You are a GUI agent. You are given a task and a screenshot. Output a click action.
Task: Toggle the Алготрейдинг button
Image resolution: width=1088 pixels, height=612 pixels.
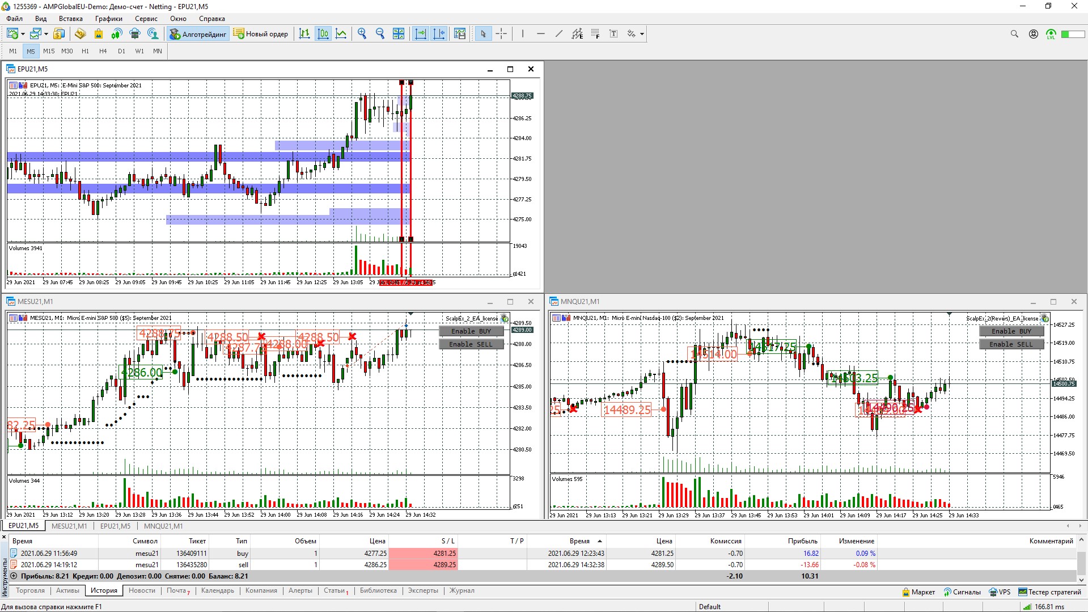198,34
